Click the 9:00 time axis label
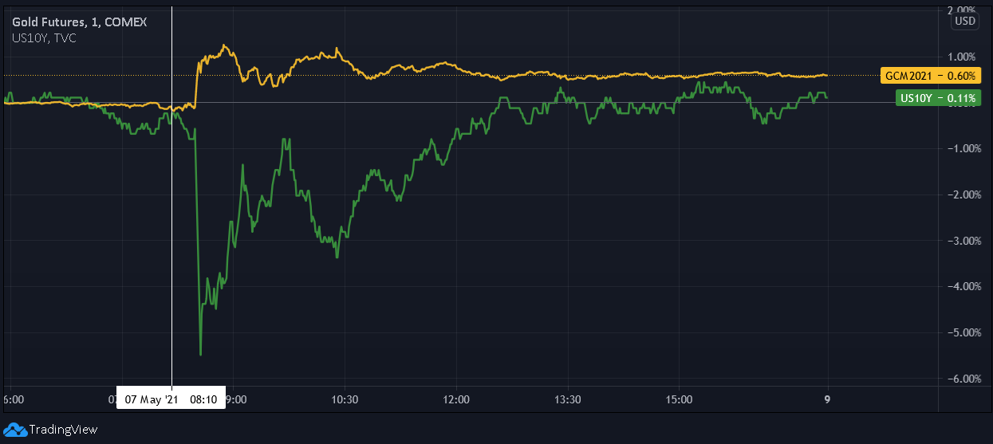This screenshot has height=444, width=993. [238, 399]
